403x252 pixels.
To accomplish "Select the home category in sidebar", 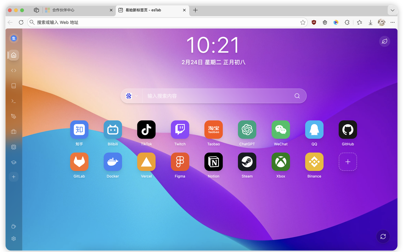I will tap(14, 55).
